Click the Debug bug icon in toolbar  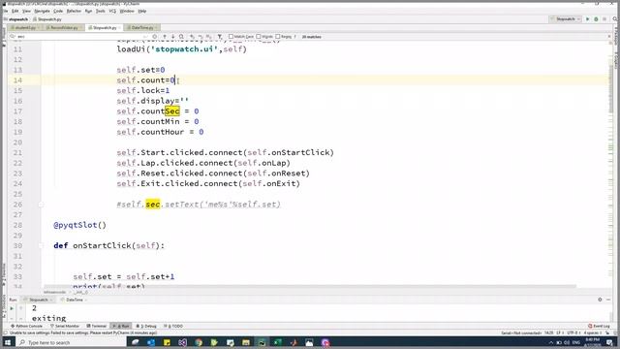(596, 19)
